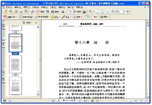This screenshot has height=105, width=152.
Task: Select page 440 thumbnail
Action: pyautogui.click(x=15, y=64)
